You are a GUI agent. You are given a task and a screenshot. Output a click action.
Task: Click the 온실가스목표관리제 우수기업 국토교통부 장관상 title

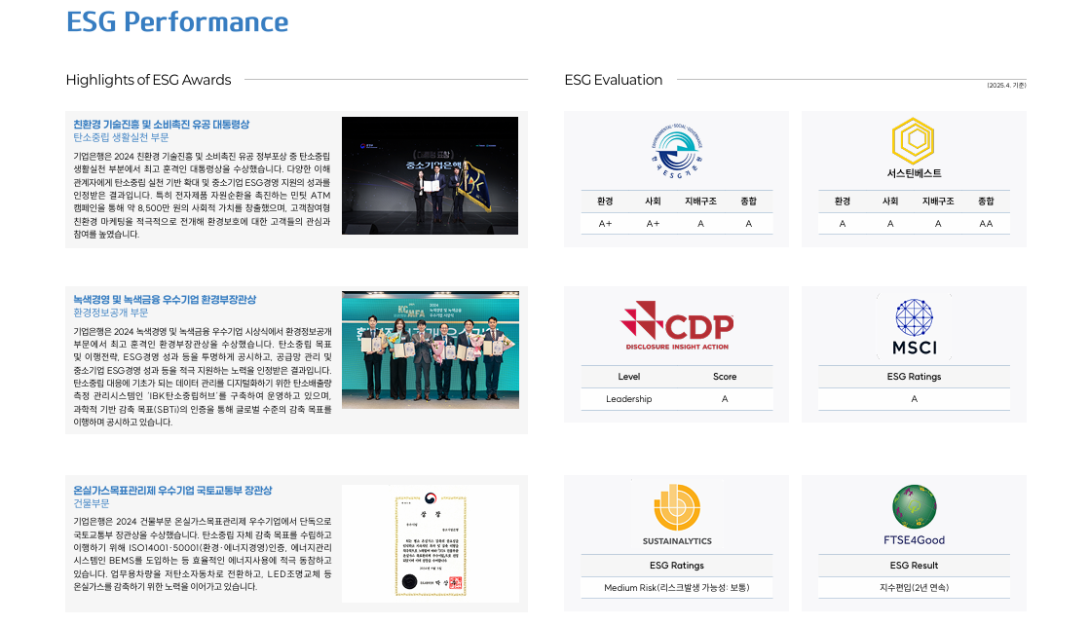[x=172, y=491]
